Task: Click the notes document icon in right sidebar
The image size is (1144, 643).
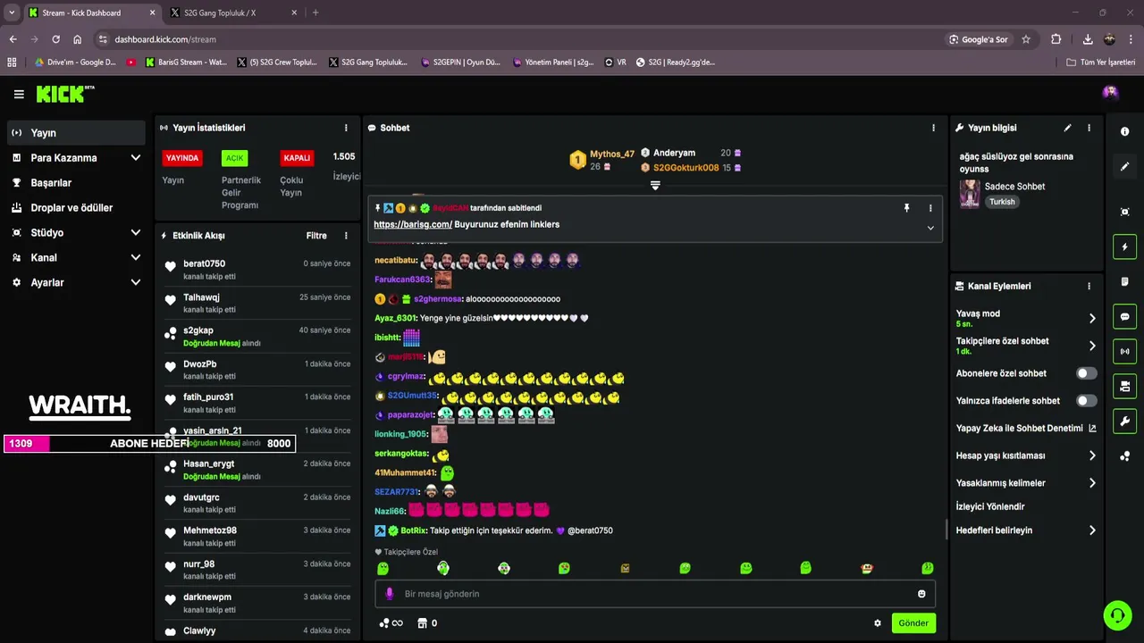Action: 1124,281
